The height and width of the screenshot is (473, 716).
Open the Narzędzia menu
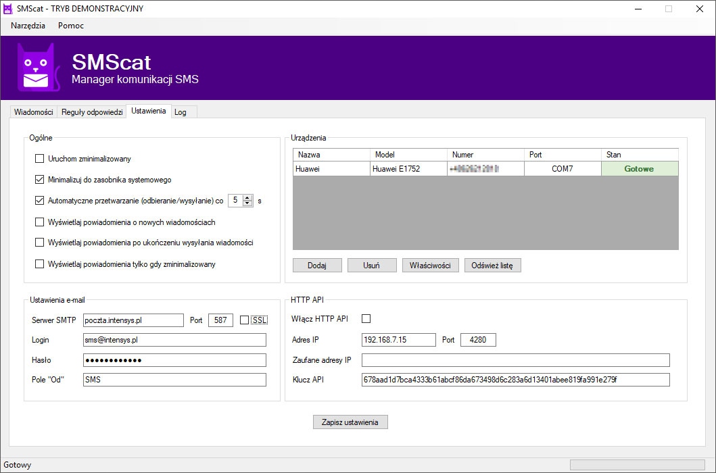click(x=28, y=26)
